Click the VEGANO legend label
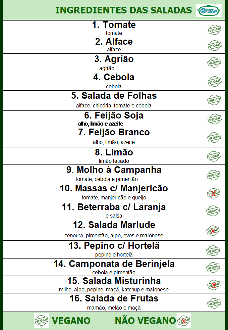 tap(71, 321)
